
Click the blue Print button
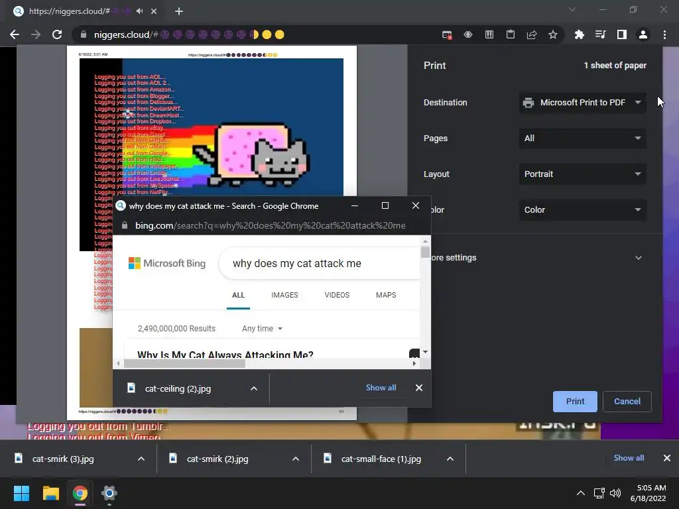(x=575, y=401)
